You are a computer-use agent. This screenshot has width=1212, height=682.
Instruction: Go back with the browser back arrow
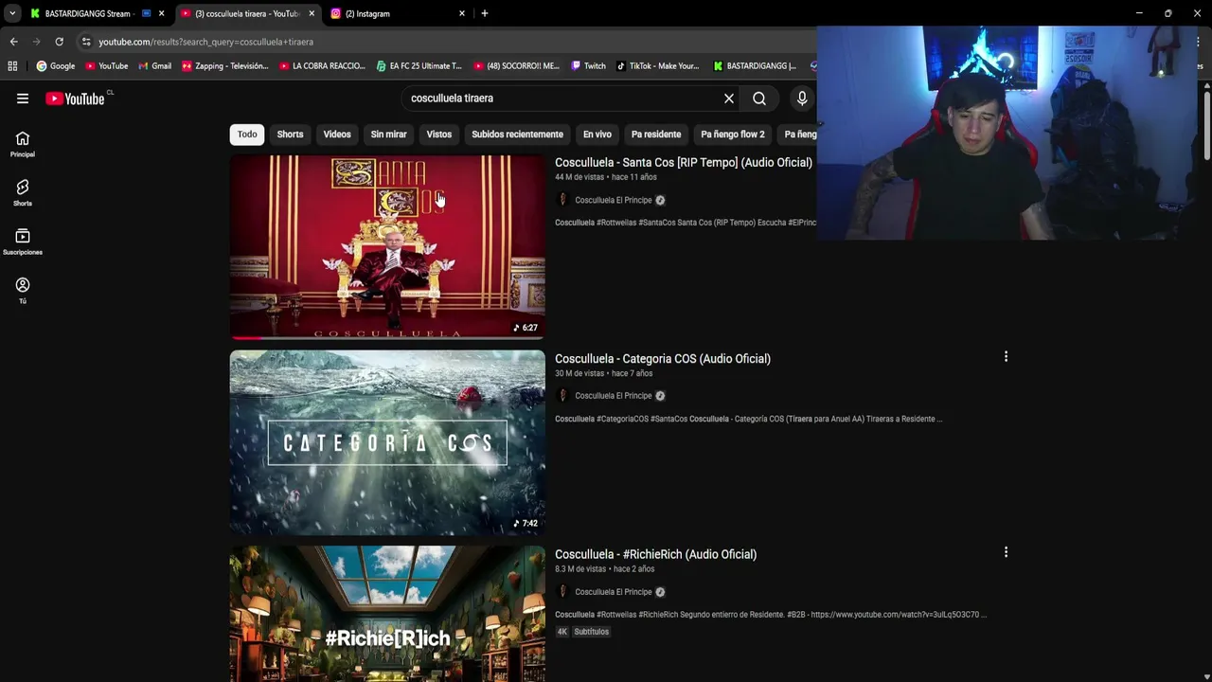(13, 42)
